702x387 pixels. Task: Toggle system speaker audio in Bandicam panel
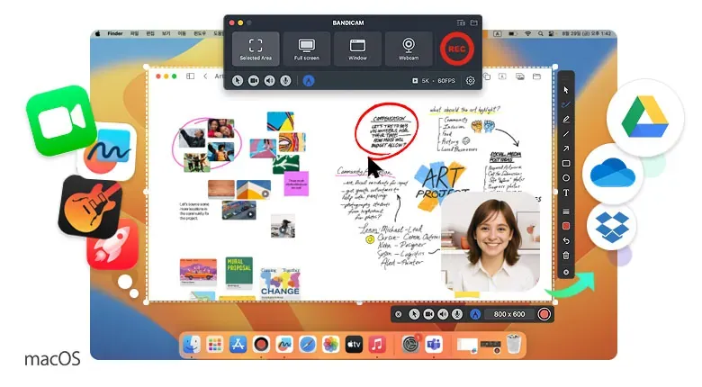(269, 81)
